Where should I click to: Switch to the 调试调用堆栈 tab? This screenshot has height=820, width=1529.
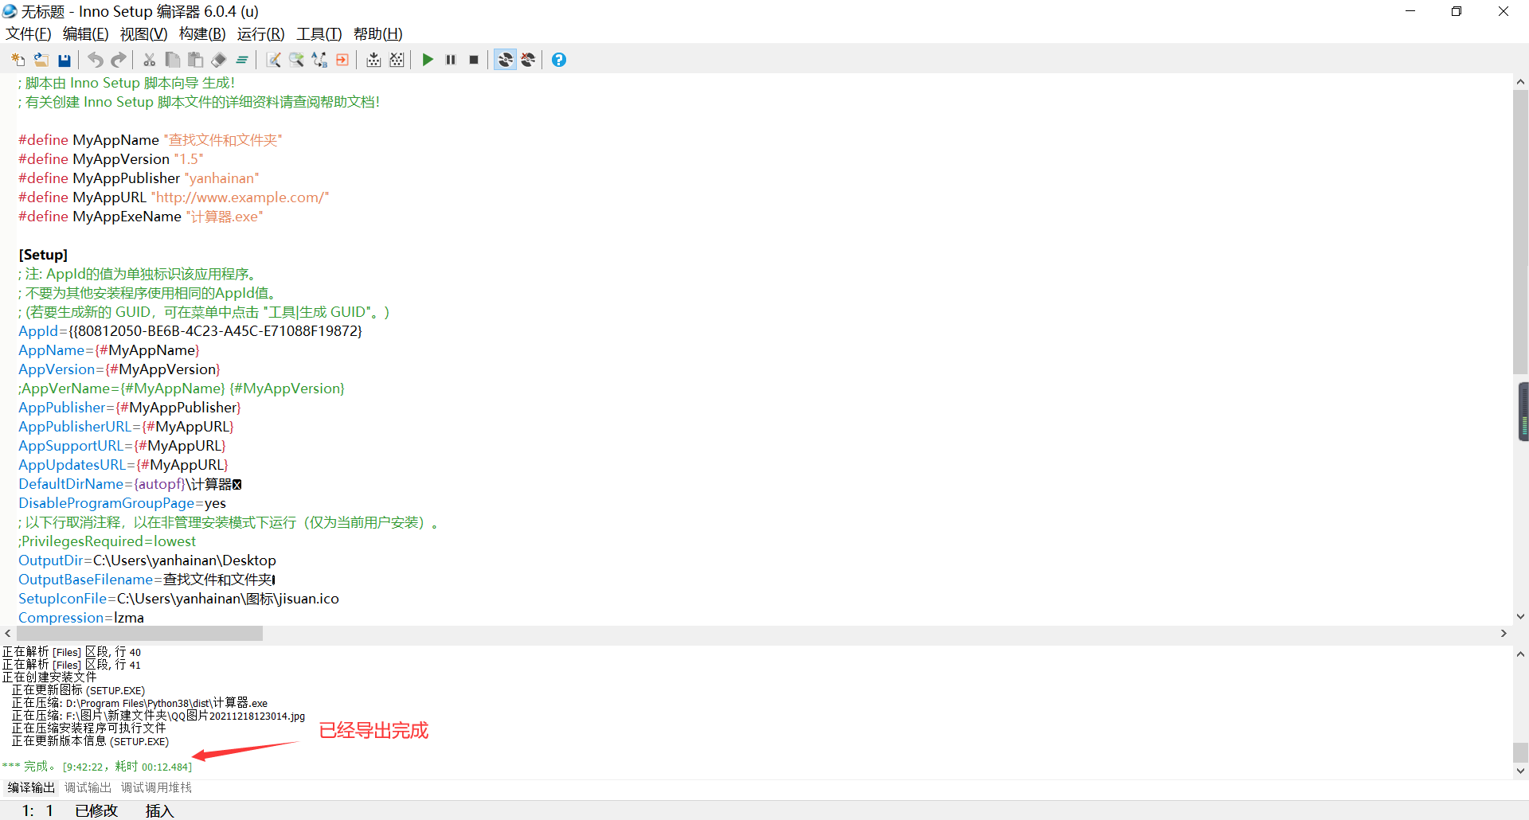tap(156, 787)
